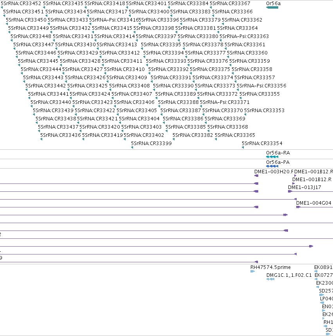Viewport: 333px width, 336px height.
Task: Click the 5SrRNA:CR33450 label
Action: [x=26, y=20]
